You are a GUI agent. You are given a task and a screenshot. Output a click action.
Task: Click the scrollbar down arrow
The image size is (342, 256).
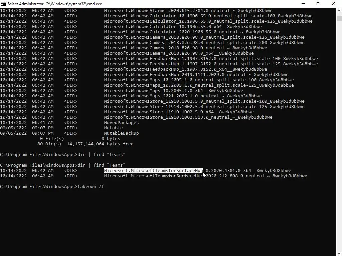339,253
